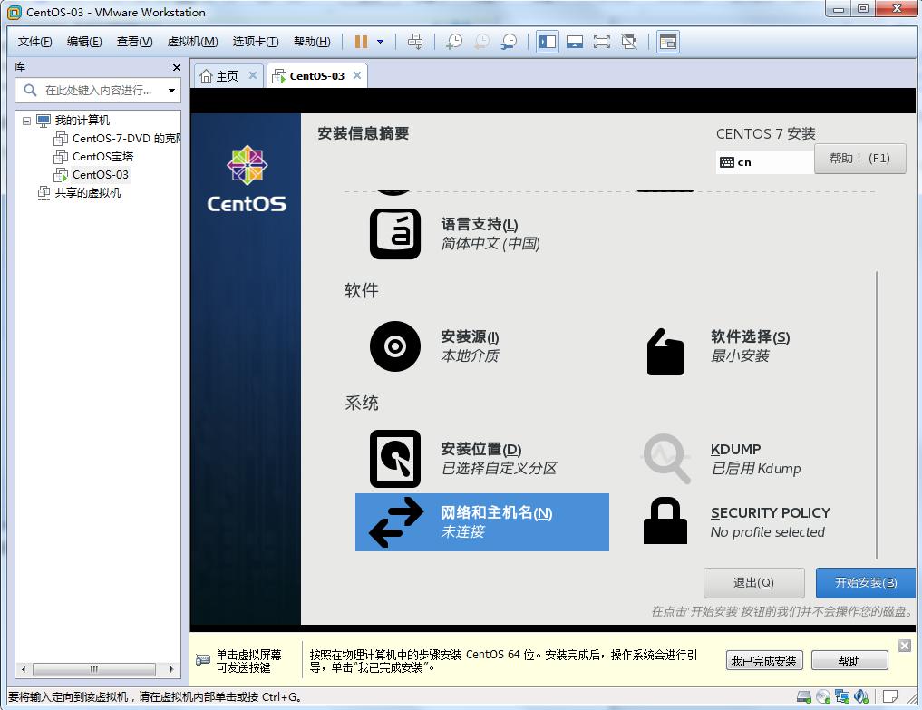
Task: Open the 查看(V) menu
Action: click(x=135, y=42)
